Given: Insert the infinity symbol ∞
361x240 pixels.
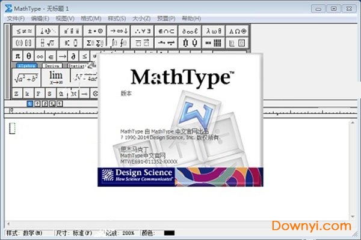Looking at the screenshot, I should click(x=40, y=56).
